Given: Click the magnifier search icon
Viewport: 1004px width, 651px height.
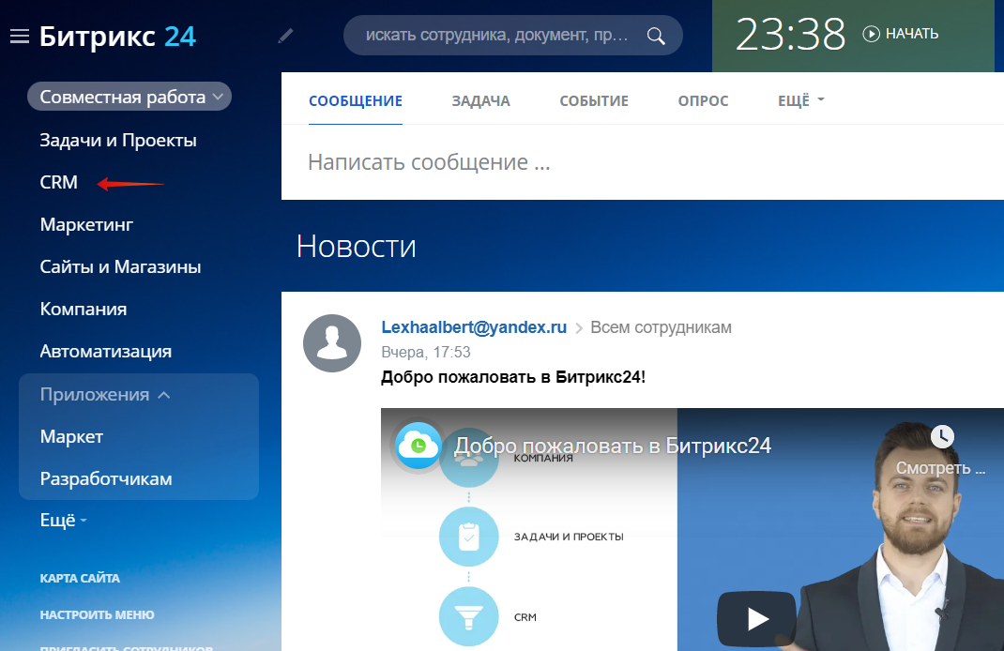Looking at the screenshot, I should (656, 36).
